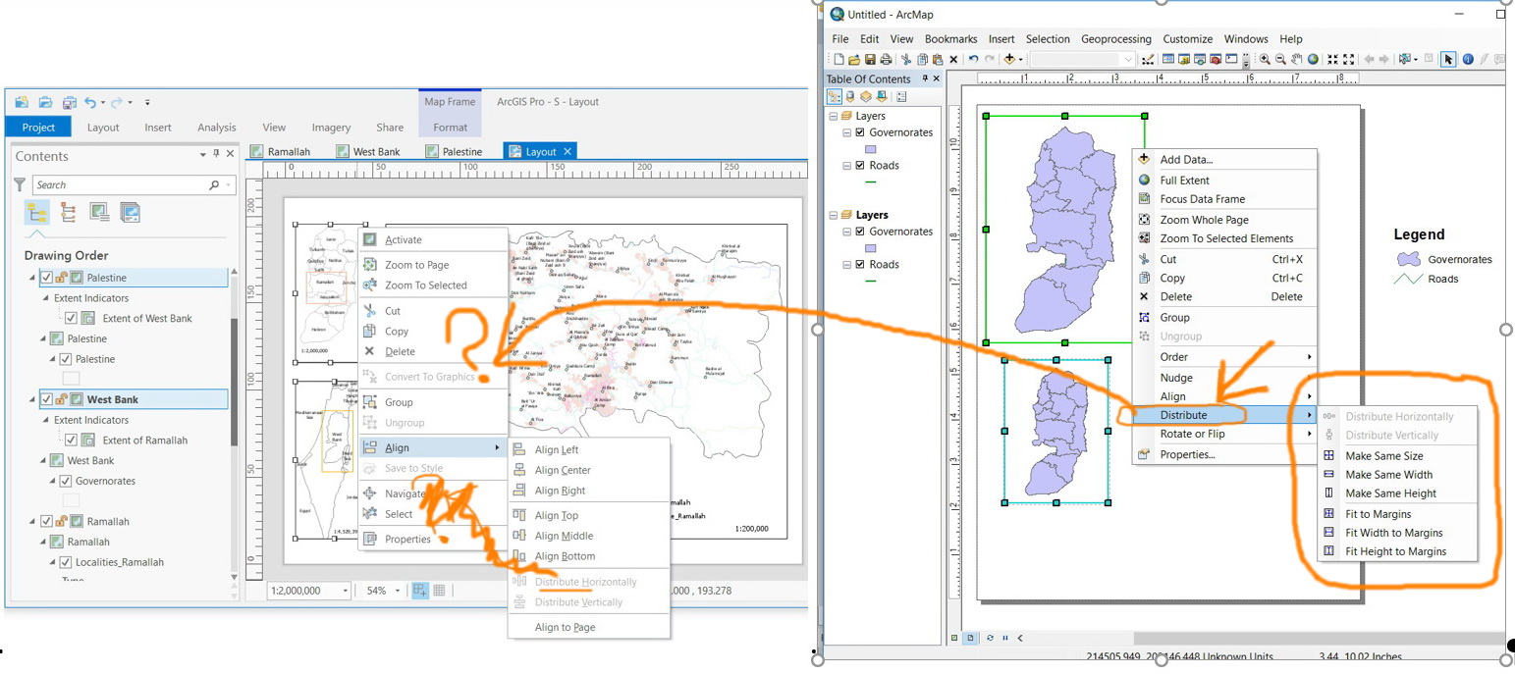This screenshot has height=674, width=1515.
Task: Toggle first Governorates checkbox in ArcMap TOC
Action: click(x=860, y=132)
